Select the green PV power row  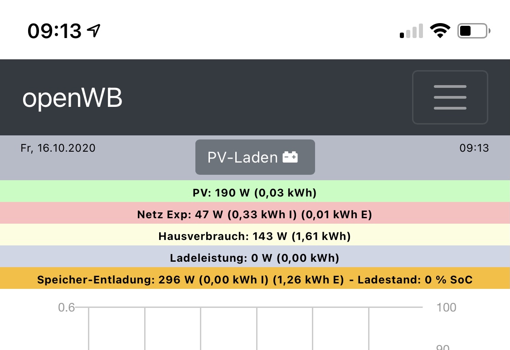point(255,192)
